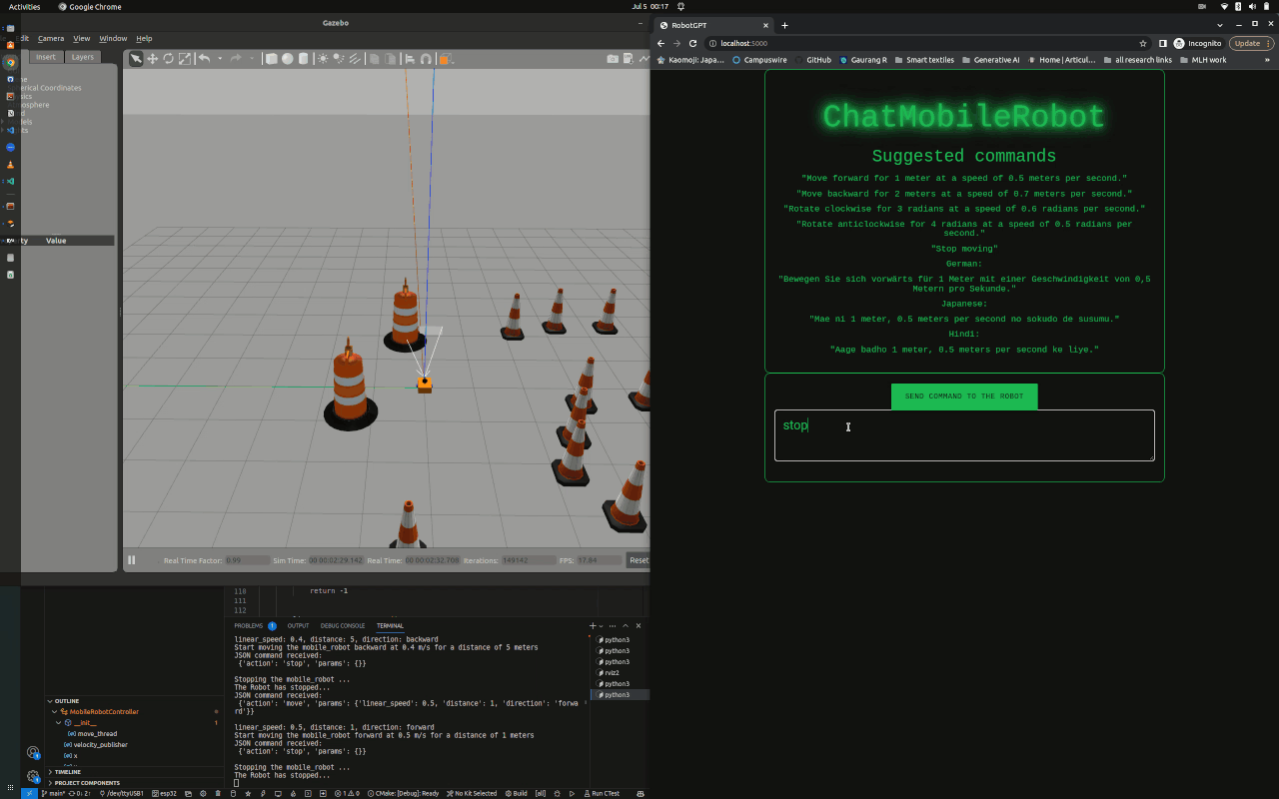
Task: Open the VS Code Manage gear icon
Action: [33, 777]
